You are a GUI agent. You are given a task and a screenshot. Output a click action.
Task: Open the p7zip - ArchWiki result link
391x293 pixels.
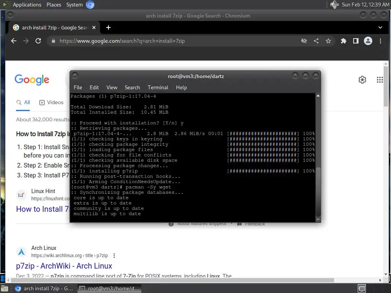coord(64,266)
